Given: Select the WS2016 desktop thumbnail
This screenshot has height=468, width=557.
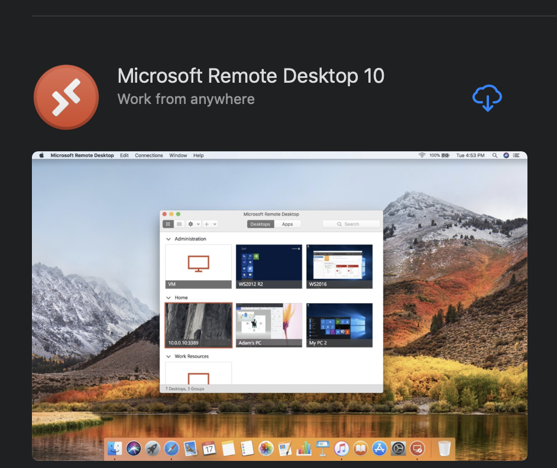Looking at the screenshot, I should (339, 266).
